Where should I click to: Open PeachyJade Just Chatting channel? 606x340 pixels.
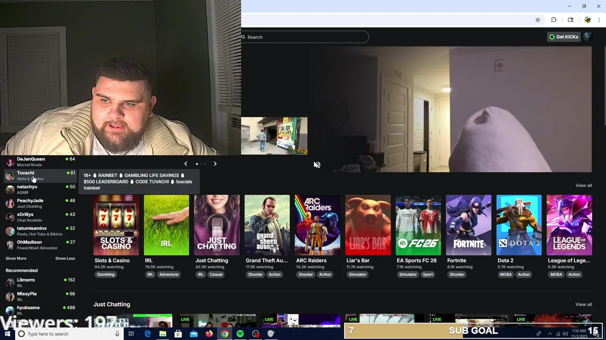click(x=40, y=203)
